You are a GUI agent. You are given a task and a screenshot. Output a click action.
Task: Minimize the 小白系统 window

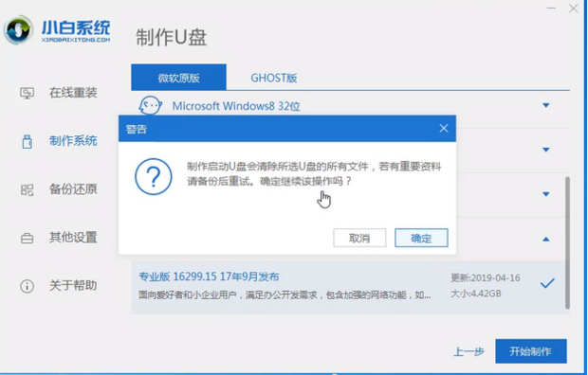(x=551, y=9)
